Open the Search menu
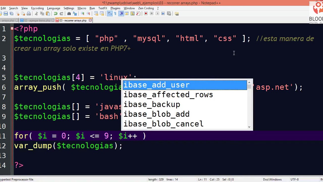Image resolution: width=323 pixels, height=182 pixels. point(13,8)
